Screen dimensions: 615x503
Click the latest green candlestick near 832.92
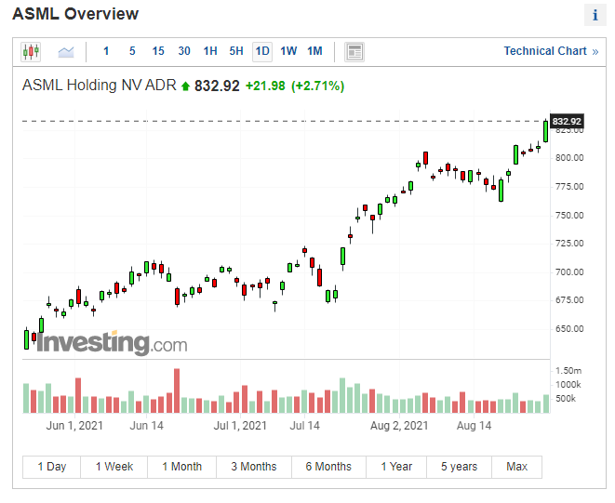tap(545, 131)
